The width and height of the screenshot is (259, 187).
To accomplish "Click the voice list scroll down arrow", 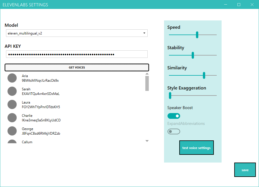I will [147, 141].
